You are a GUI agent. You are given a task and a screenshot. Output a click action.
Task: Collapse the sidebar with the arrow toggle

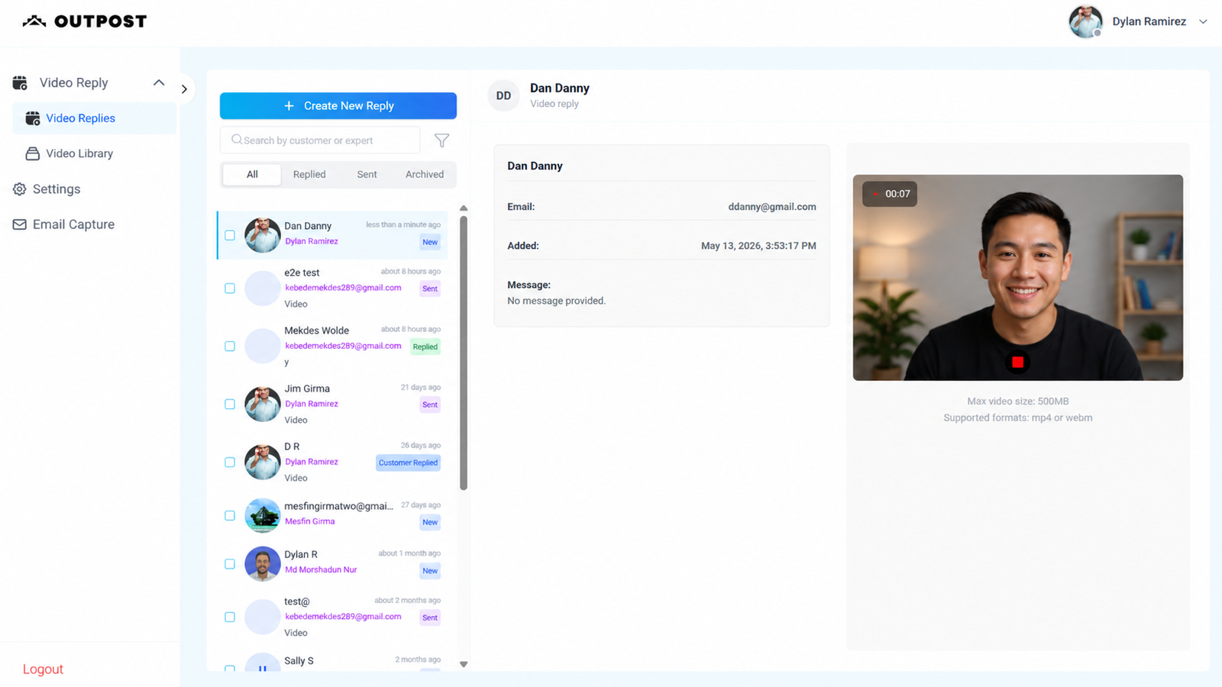(184, 89)
